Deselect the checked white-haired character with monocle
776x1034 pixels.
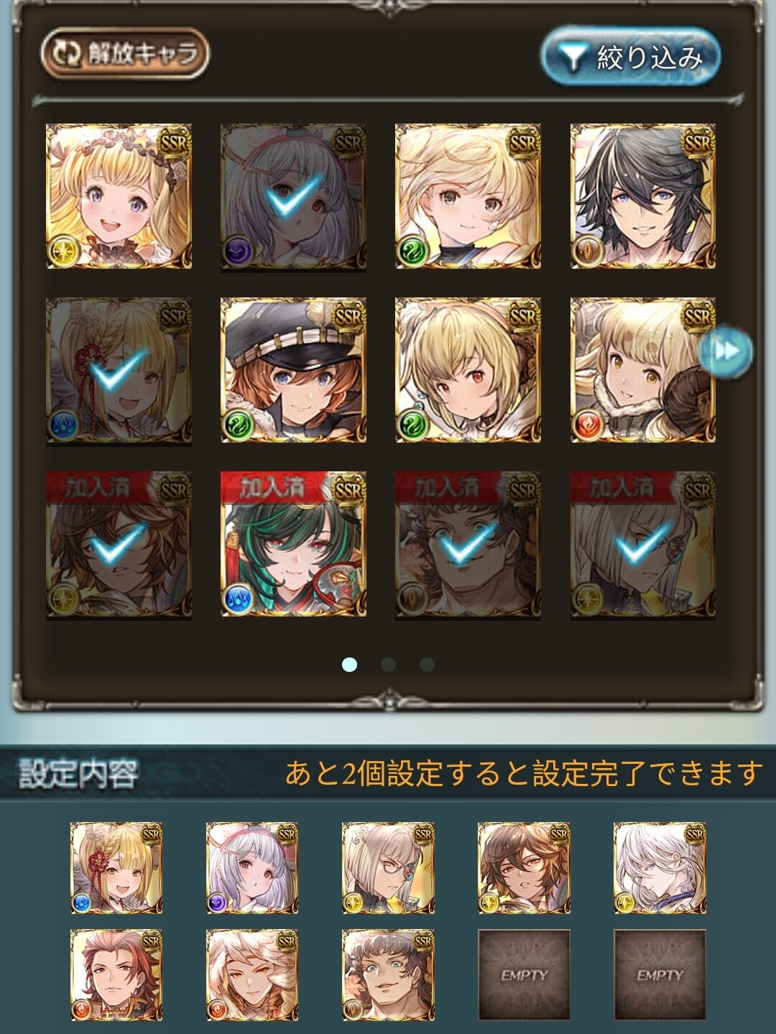point(643,544)
